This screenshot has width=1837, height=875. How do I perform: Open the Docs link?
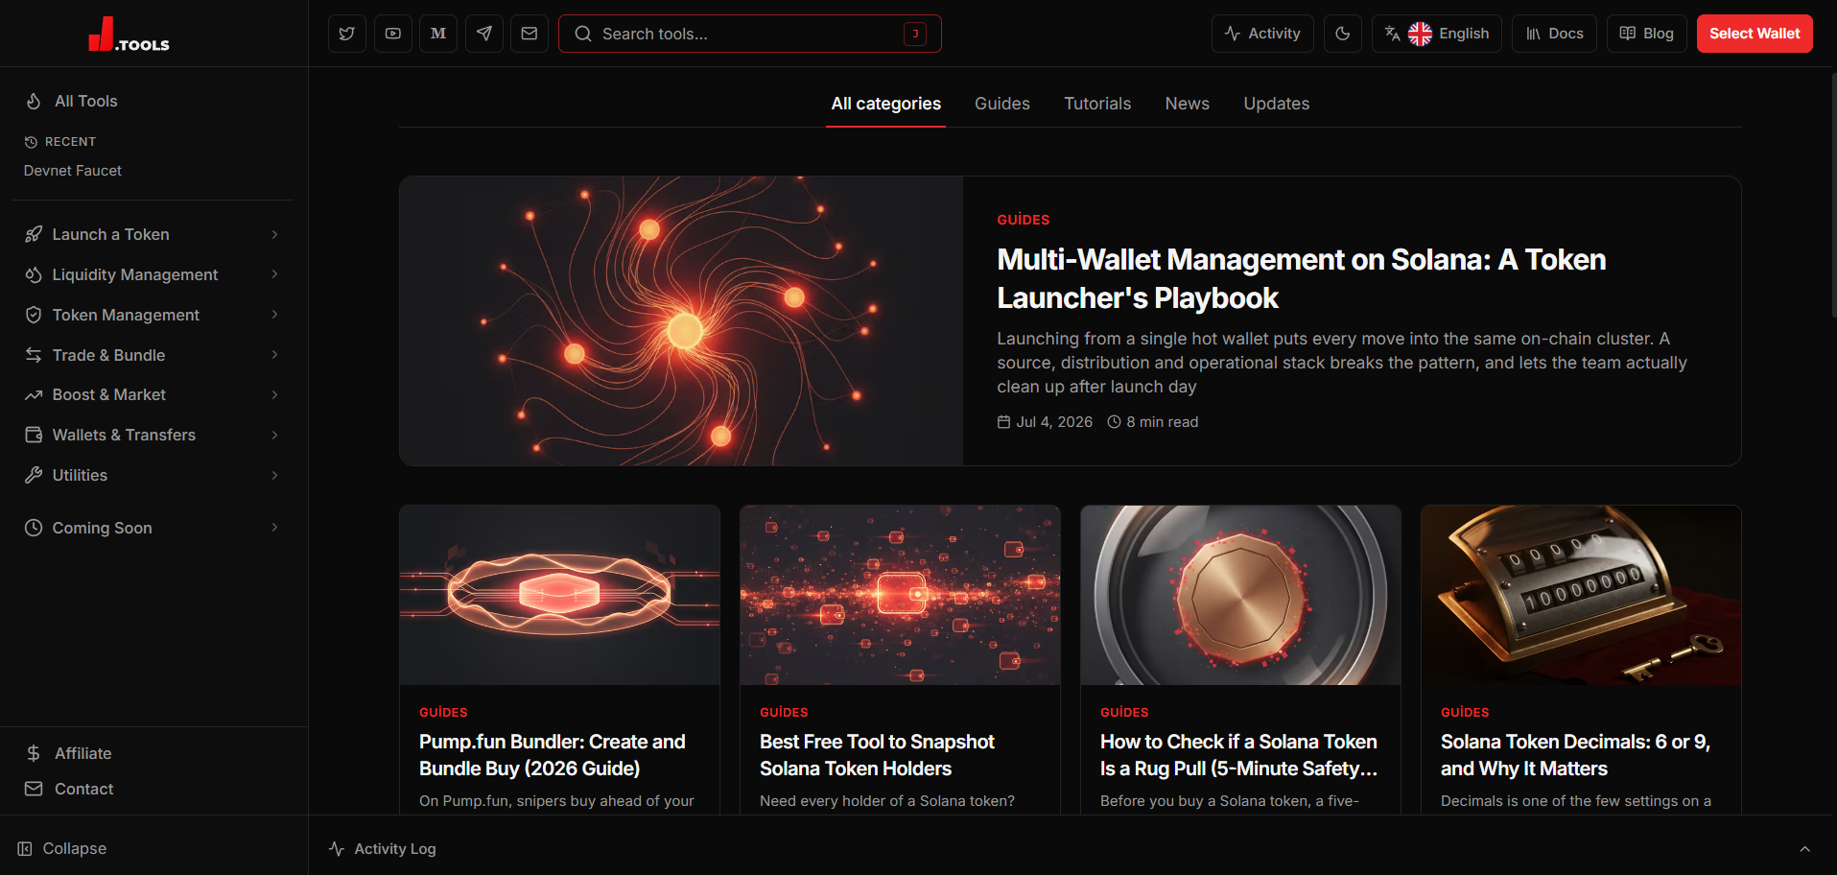point(1555,34)
